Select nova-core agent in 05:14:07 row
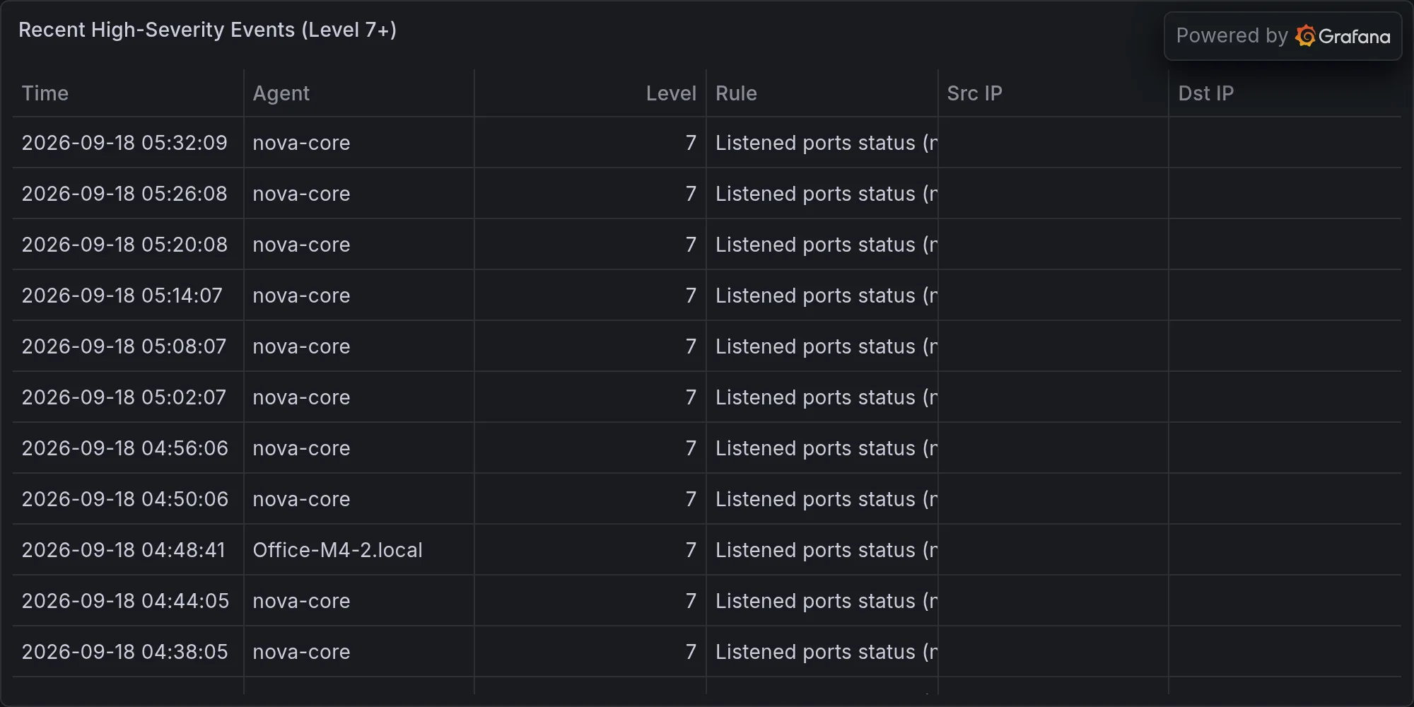 [x=301, y=296]
